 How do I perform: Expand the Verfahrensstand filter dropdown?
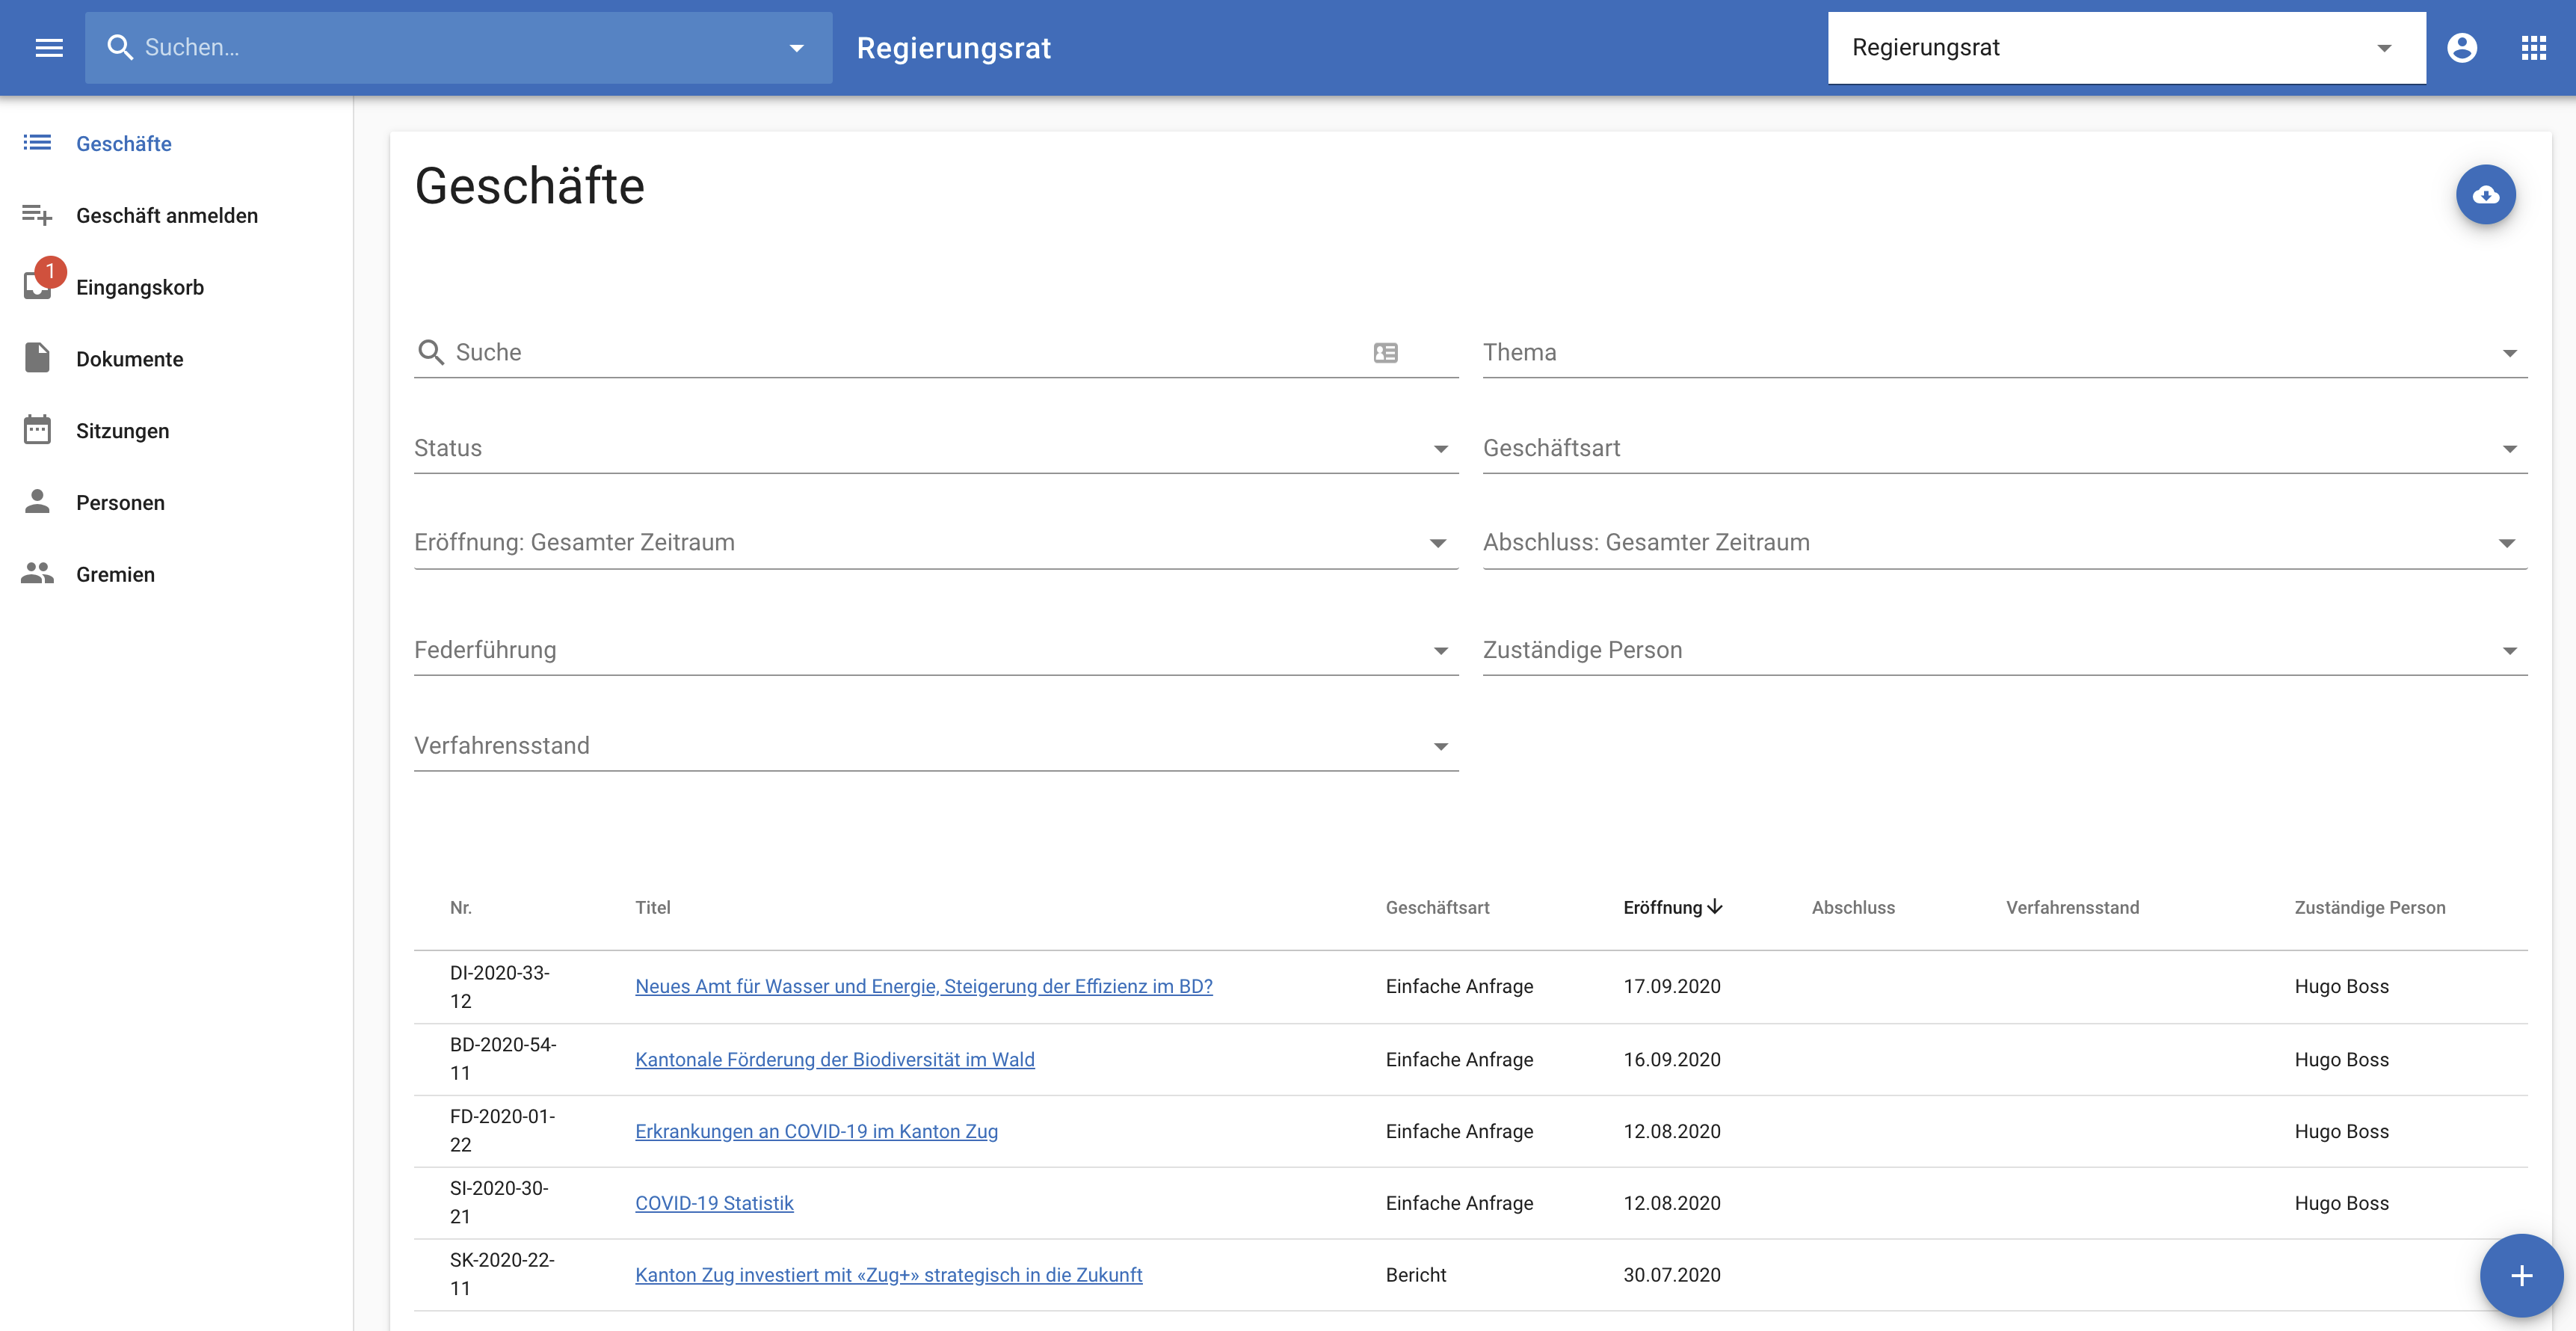1440,746
